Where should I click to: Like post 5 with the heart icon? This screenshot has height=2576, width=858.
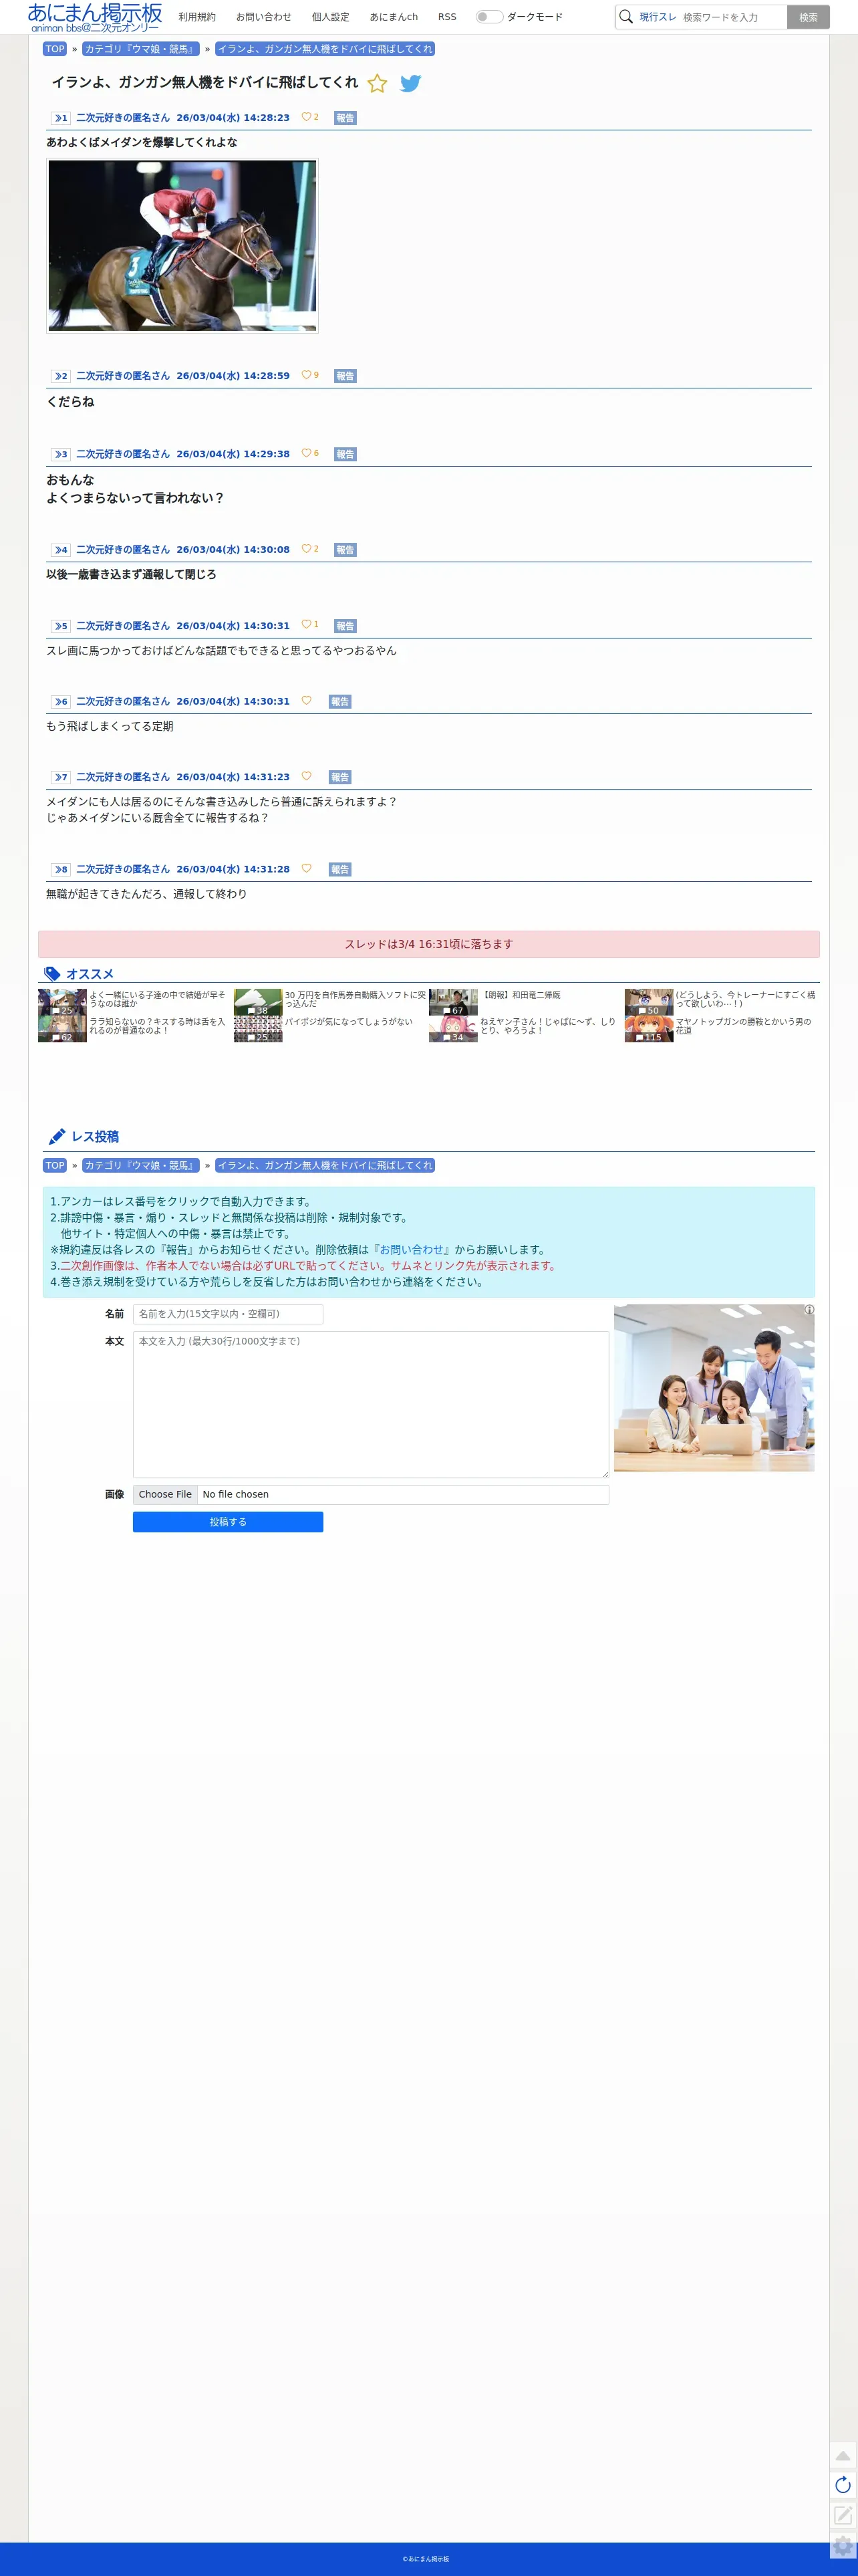[306, 625]
